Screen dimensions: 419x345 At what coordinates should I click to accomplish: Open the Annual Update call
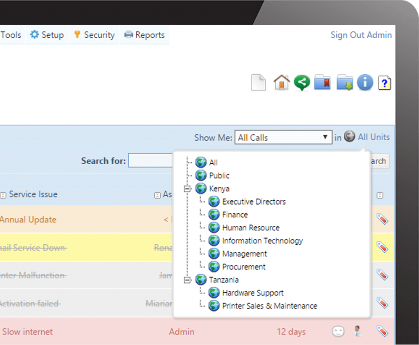tap(28, 219)
